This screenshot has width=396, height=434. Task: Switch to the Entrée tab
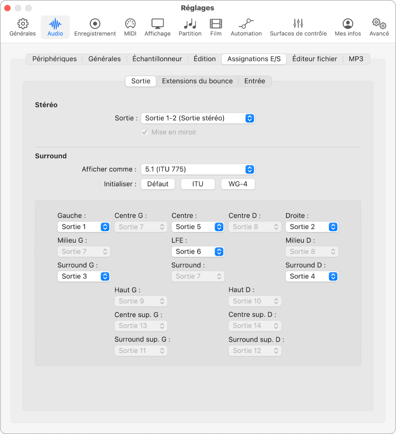click(x=254, y=81)
